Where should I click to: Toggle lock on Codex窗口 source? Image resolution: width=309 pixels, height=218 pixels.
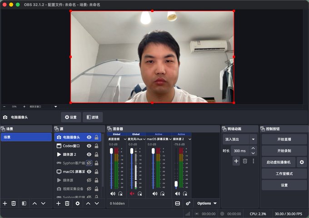tap(96, 146)
